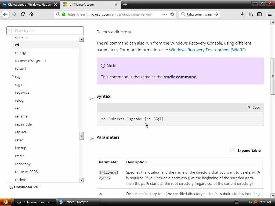Open the Firefox hamburger menu
The height and width of the screenshot is (206, 275).
coord(270,14)
